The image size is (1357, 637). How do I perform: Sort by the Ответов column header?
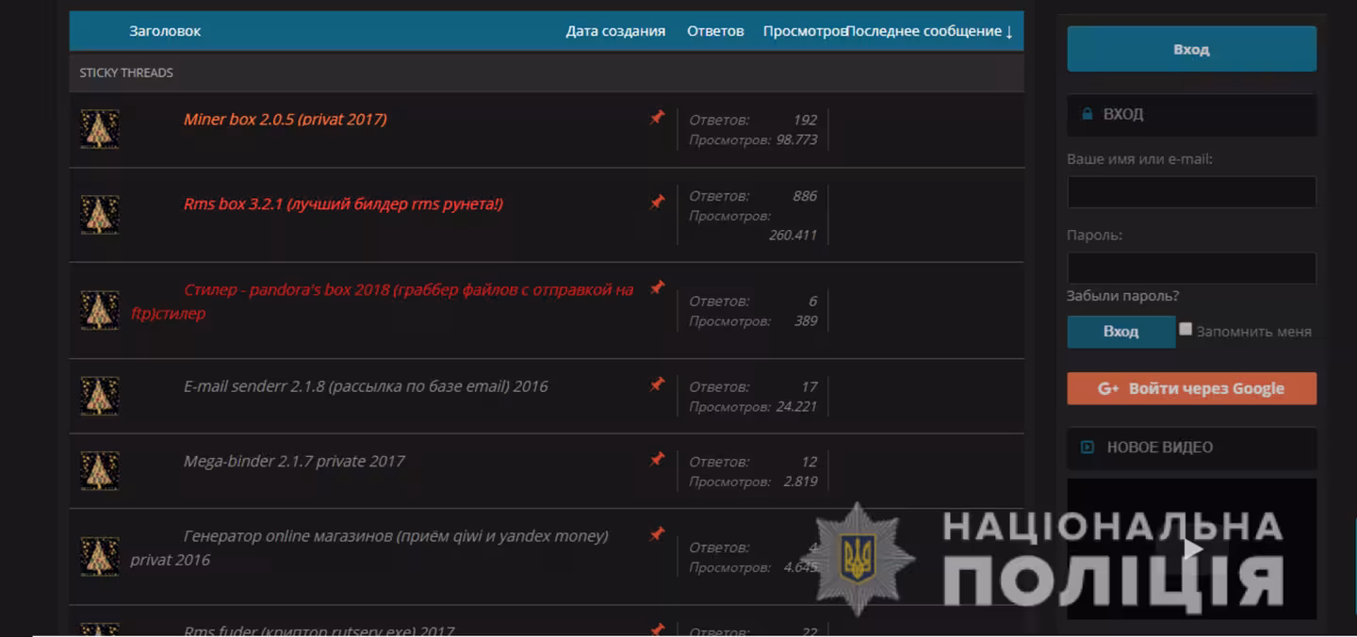coord(715,31)
